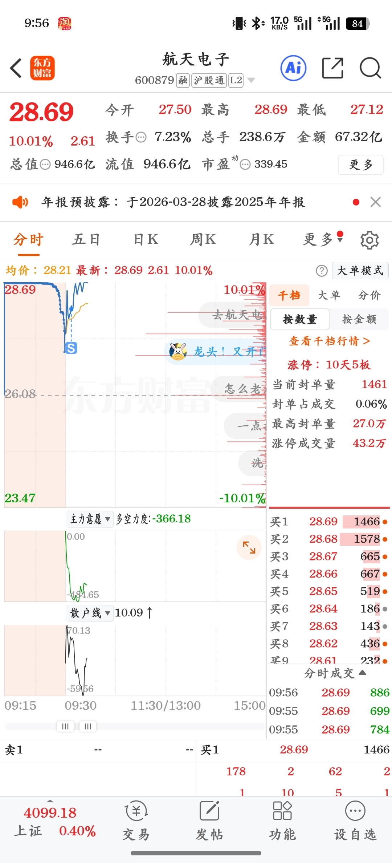This screenshot has width=392, height=863.
Task: Expand stock title dropdown arrow
Action: pyautogui.click(x=251, y=80)
